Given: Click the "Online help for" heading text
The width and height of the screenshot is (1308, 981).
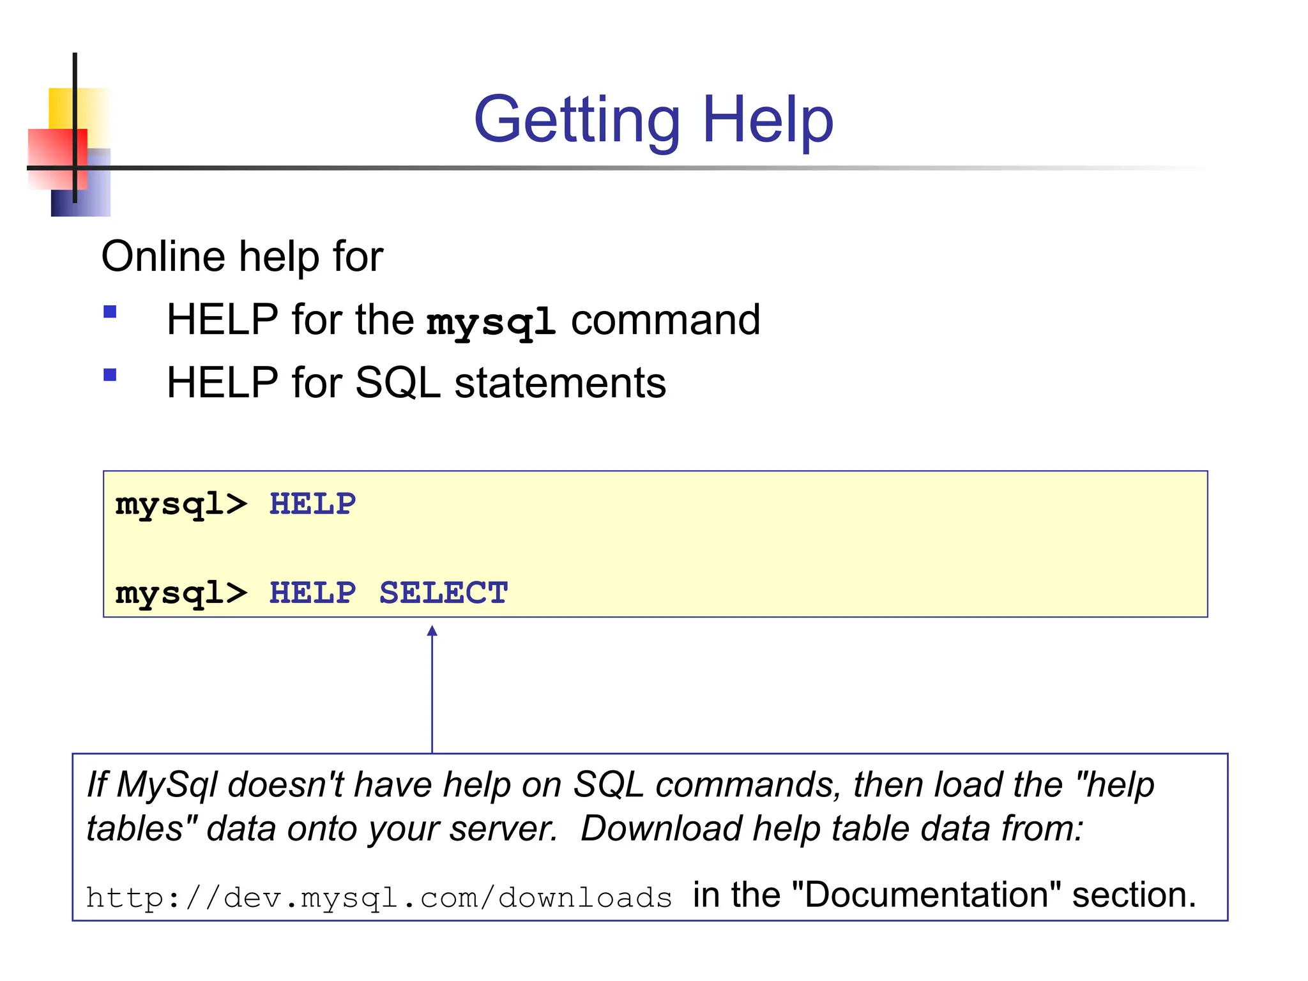Looking at the screenshot, I should 242,256.
